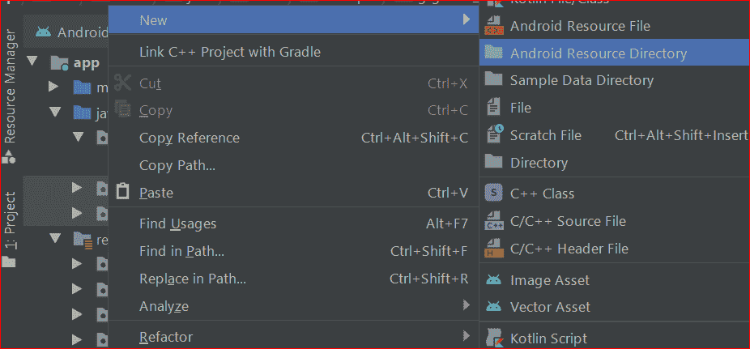Open the Refactor submenu
Viewport: 750px width, 349px height.
coord(294,337)
